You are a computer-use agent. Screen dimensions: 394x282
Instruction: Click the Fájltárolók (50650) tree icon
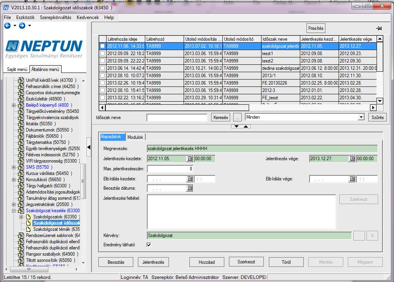21,136
